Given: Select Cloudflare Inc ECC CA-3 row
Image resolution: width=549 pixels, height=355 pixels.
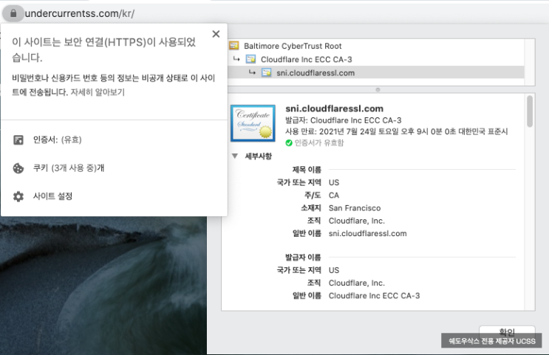Looking at the screenshot, I should pyautogui.click(x=376, y=59).
